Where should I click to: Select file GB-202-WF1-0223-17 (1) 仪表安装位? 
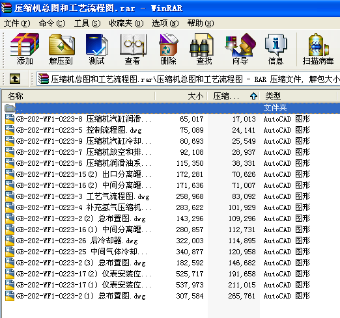coord(83,285)
